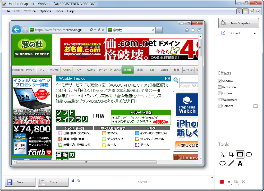Viewport: 264px width, 191px height.
Task: Open the Capture menu
Action: (x=29, y=11)
